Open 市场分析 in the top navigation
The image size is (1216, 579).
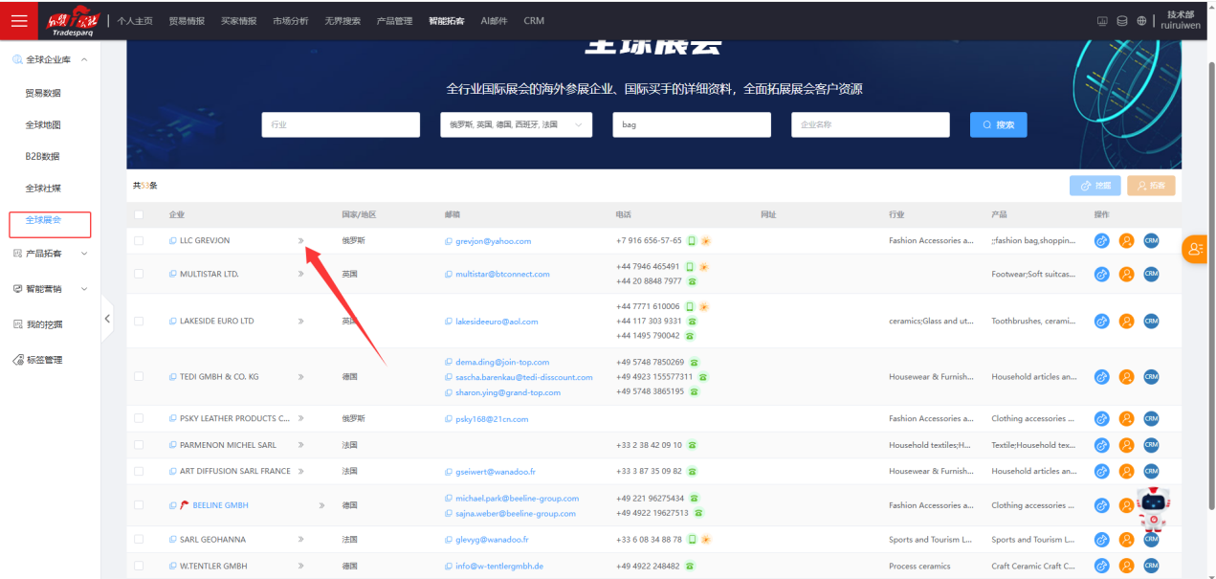click(x=290, y=21)
